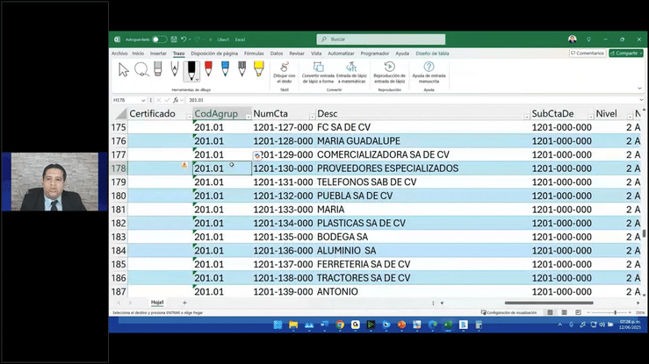Click the lightbulb upcoming features icon
The height and width of the screenshot is (364, 649).
(x=588, y=39)
